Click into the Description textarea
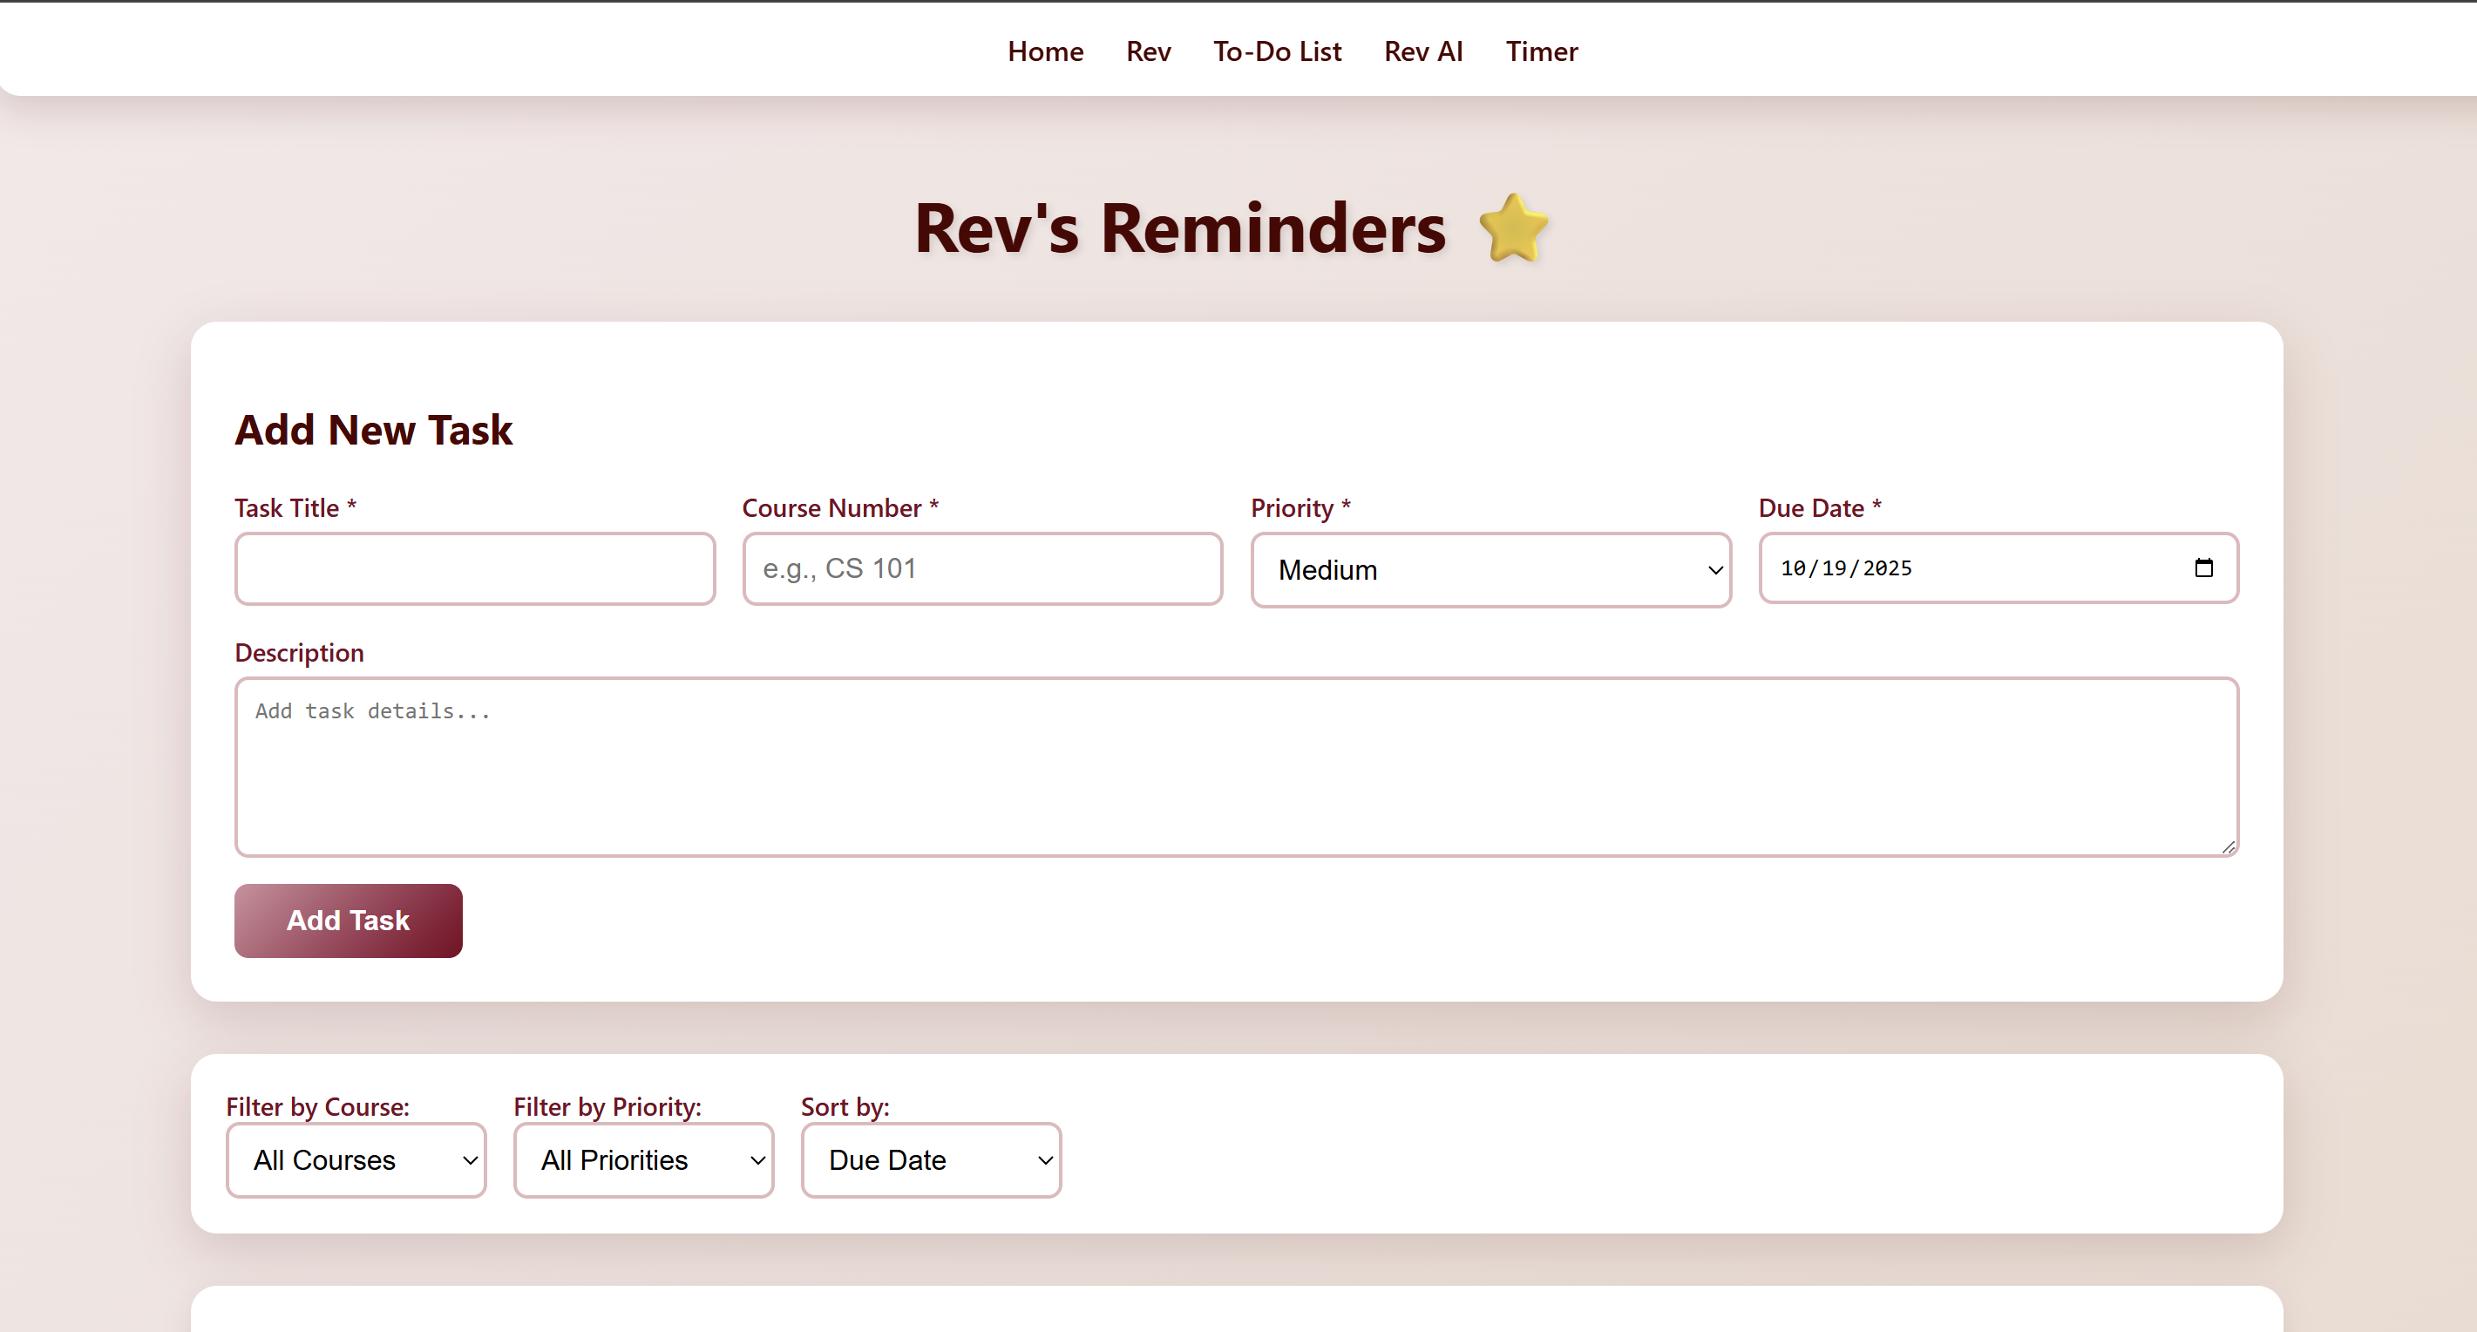This screenshot has height=1332, width=2477. point(1236,766)
